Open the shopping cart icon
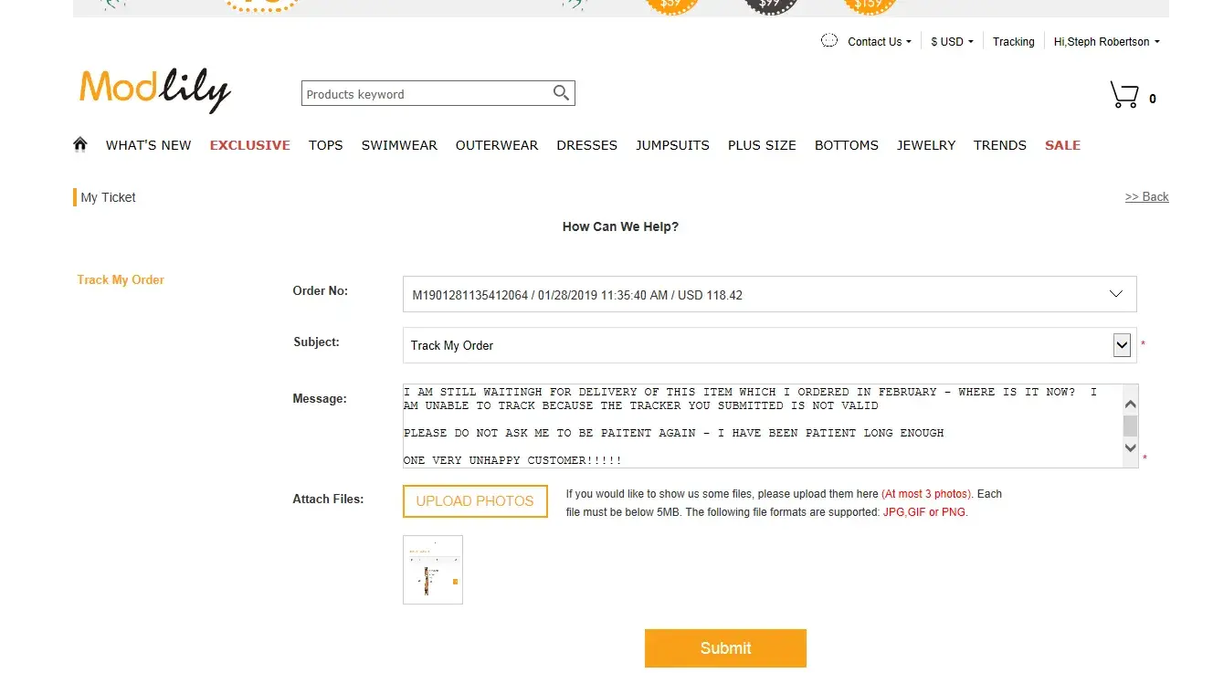This screenshot has width=1213, height=673. coord(1123,95)
